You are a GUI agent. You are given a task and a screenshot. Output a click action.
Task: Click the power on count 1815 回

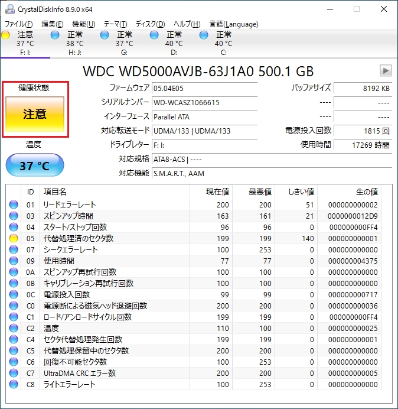363,131
